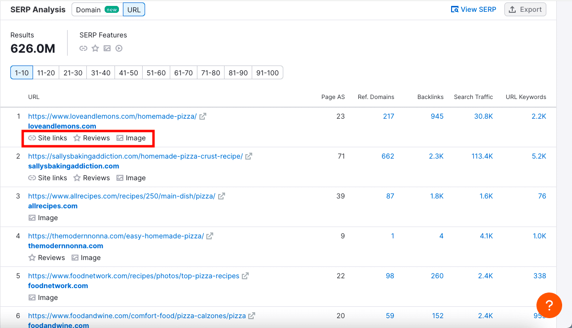Click Reviews star icon in sallysbakingaddiction row

point(77,178)
